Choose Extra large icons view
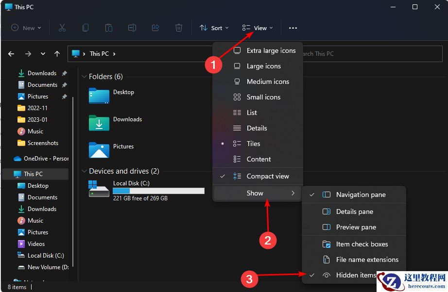Screen dimensions: 448x292 [x=271, y=50]
